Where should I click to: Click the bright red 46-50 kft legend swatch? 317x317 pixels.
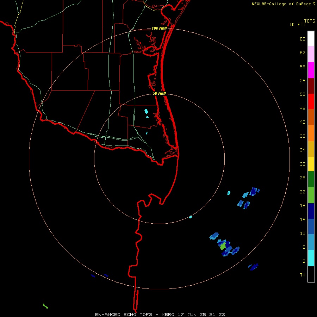pyautogui.click(x=311, y=101)
